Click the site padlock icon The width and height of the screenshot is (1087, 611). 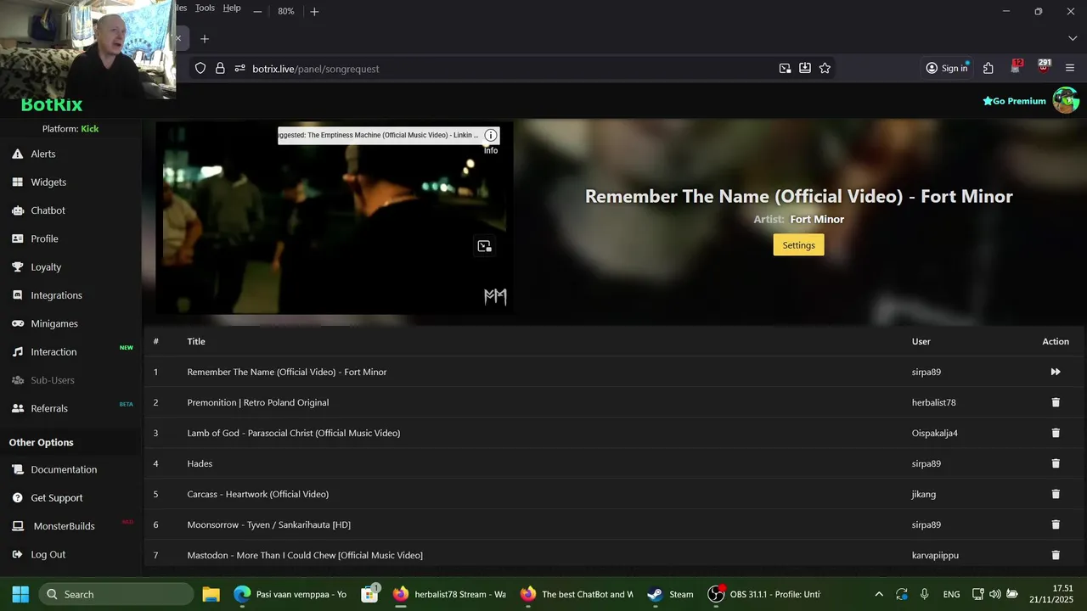coord(220,68)
